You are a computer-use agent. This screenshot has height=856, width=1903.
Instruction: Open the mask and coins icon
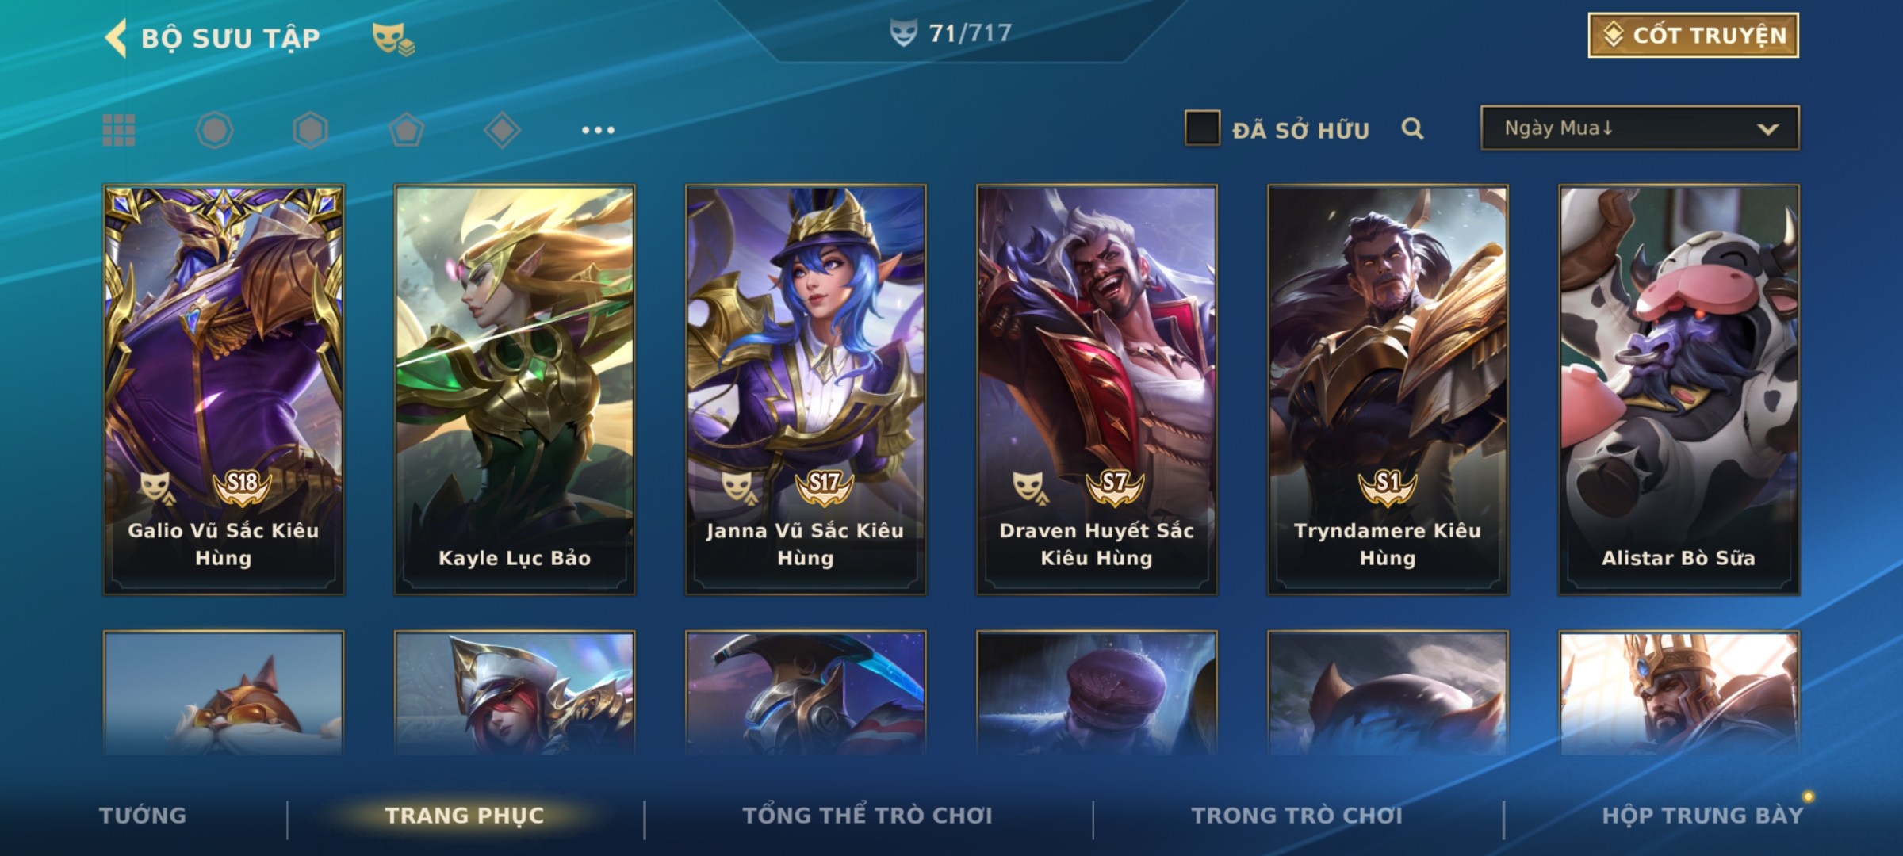(393, 38)
